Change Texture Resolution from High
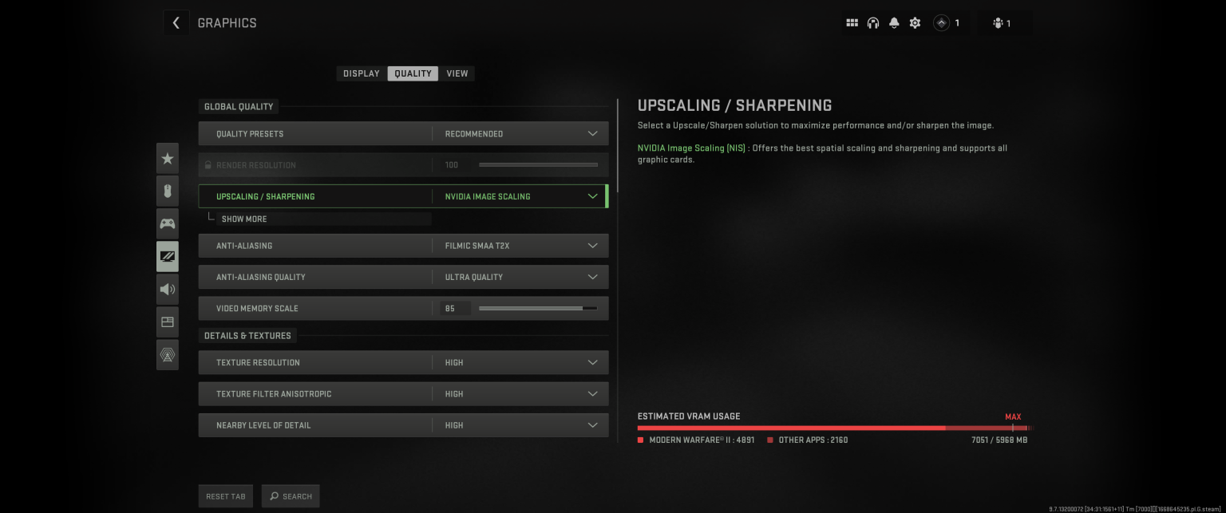 tap(520, 362)
